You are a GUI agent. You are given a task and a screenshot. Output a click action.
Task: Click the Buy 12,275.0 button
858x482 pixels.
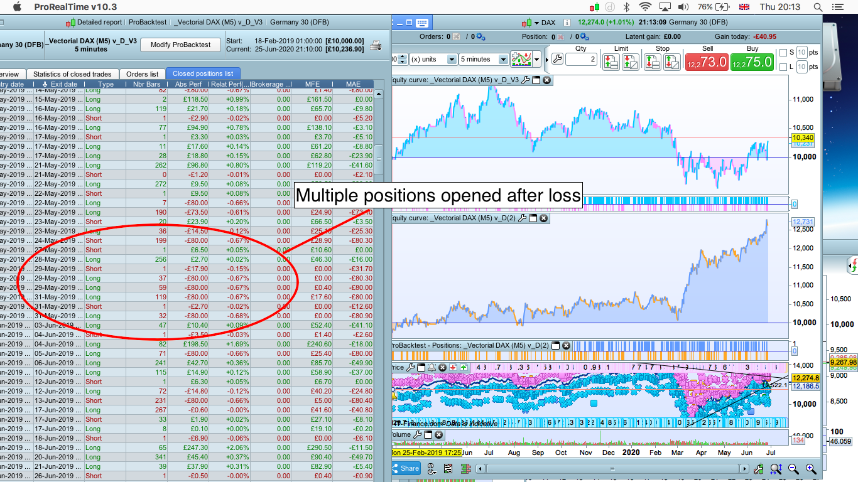click(752, 62)
